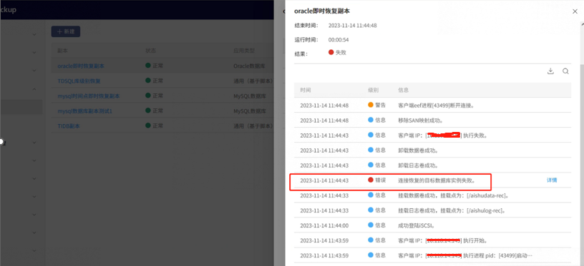Viewport: 584px width, 266px height.
Task: Click the 结束时间 value 2023-11-14 11:44:48
Action: coord(353,26)
